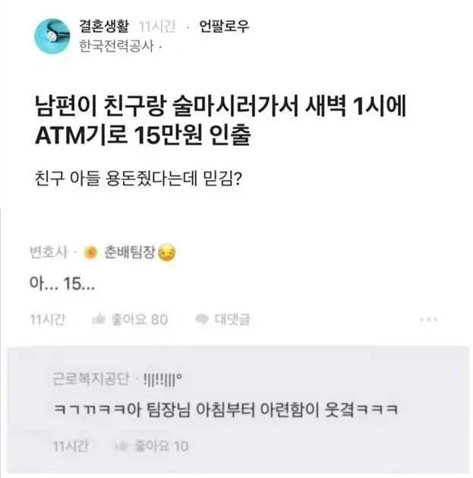473x478 pixels.
Task: Like the comment with thumbs-up showing 80
Action: click(99, 319)
